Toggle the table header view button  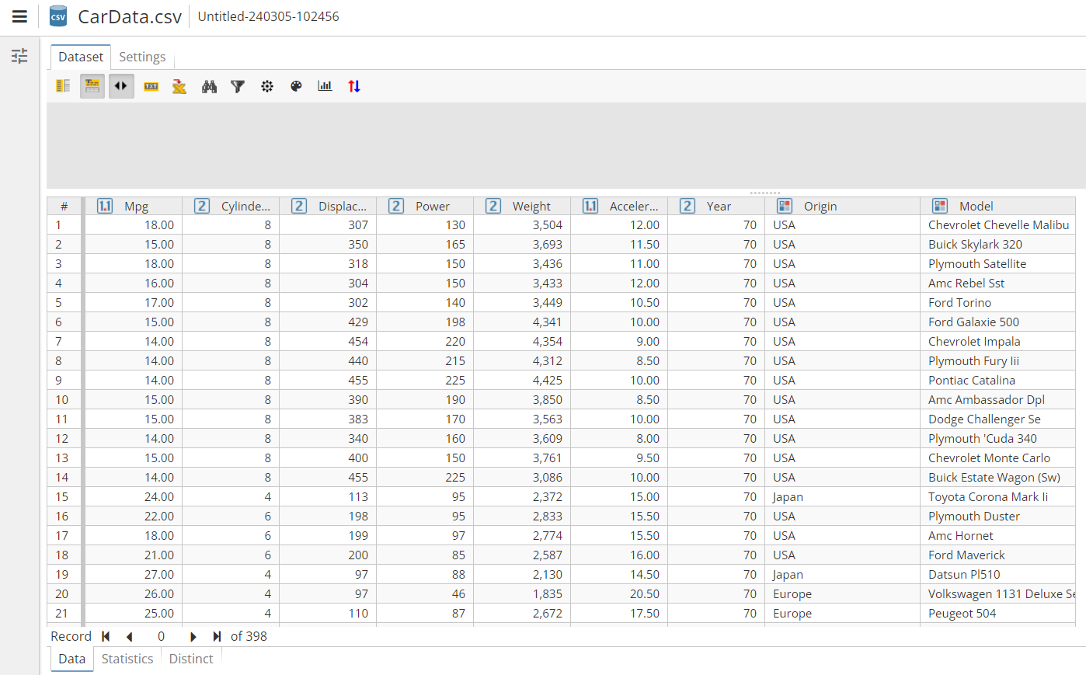pos(92,85)
